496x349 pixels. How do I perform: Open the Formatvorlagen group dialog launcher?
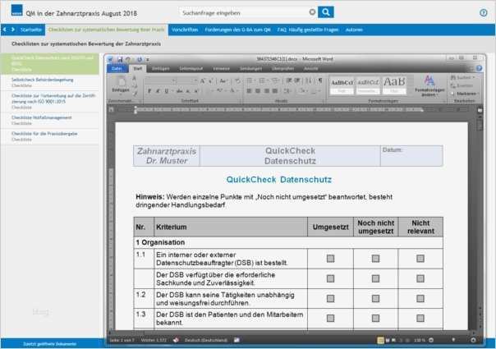[445, 101]
